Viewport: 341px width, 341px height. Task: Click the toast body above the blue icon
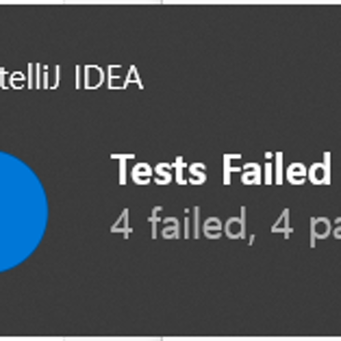pyautogui.click(x=25, y=124)
